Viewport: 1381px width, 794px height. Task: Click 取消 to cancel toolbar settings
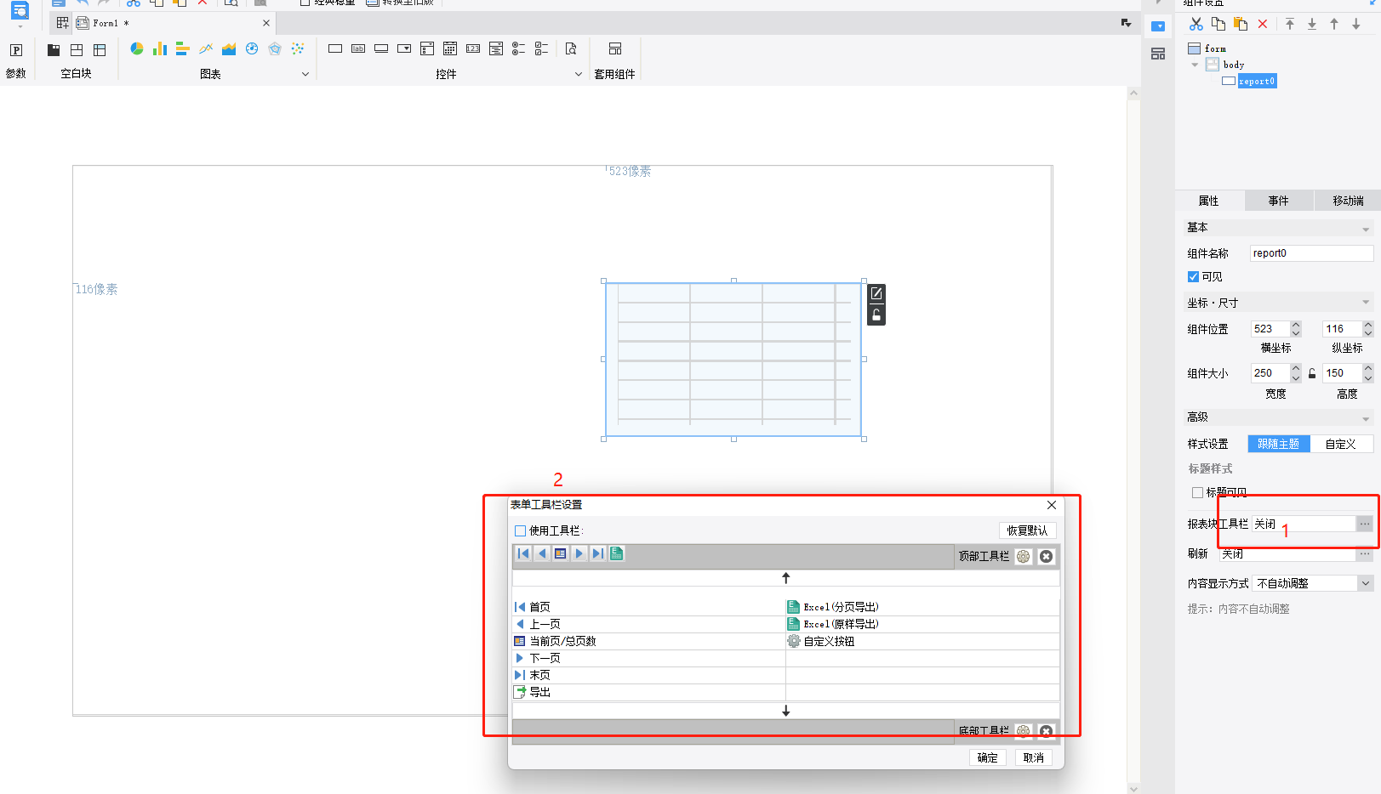point(1033,757)
